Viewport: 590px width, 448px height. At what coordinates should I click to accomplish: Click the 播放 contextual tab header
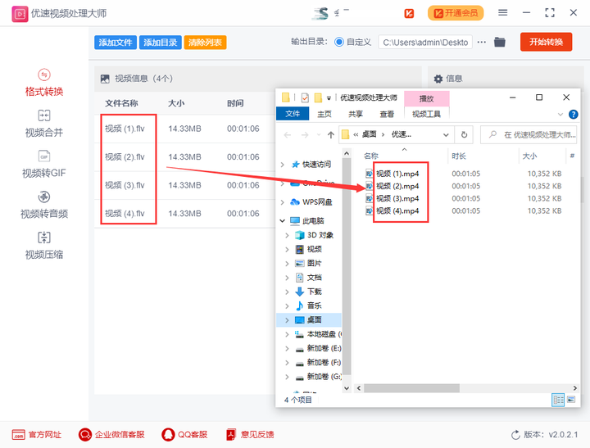[427, 98]
